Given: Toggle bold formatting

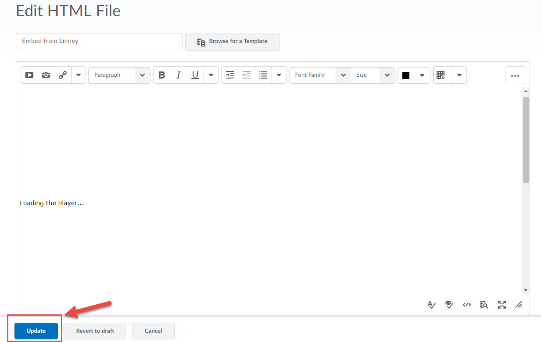Looking at the screenshot, I should 161,75.
